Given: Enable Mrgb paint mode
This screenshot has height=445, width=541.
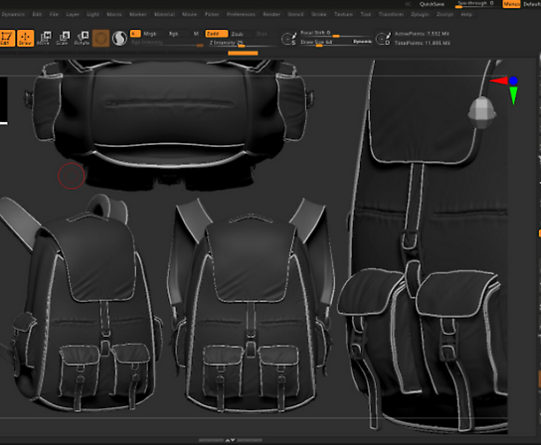Looking at the screenshot, I should pos(150,34).
